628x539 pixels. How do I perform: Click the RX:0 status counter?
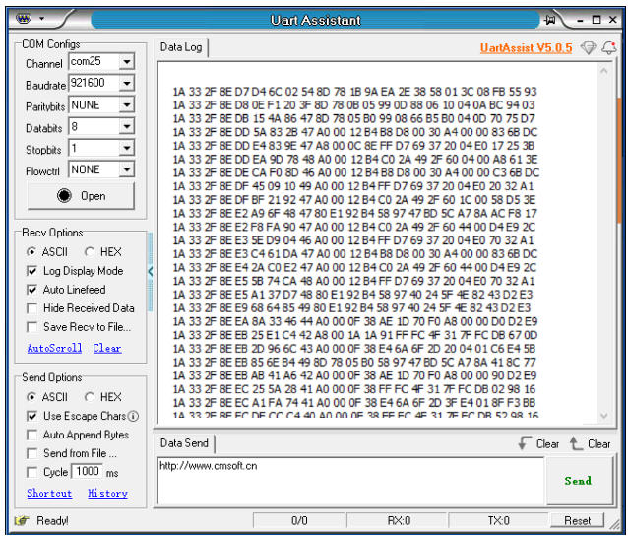point(399,521)
